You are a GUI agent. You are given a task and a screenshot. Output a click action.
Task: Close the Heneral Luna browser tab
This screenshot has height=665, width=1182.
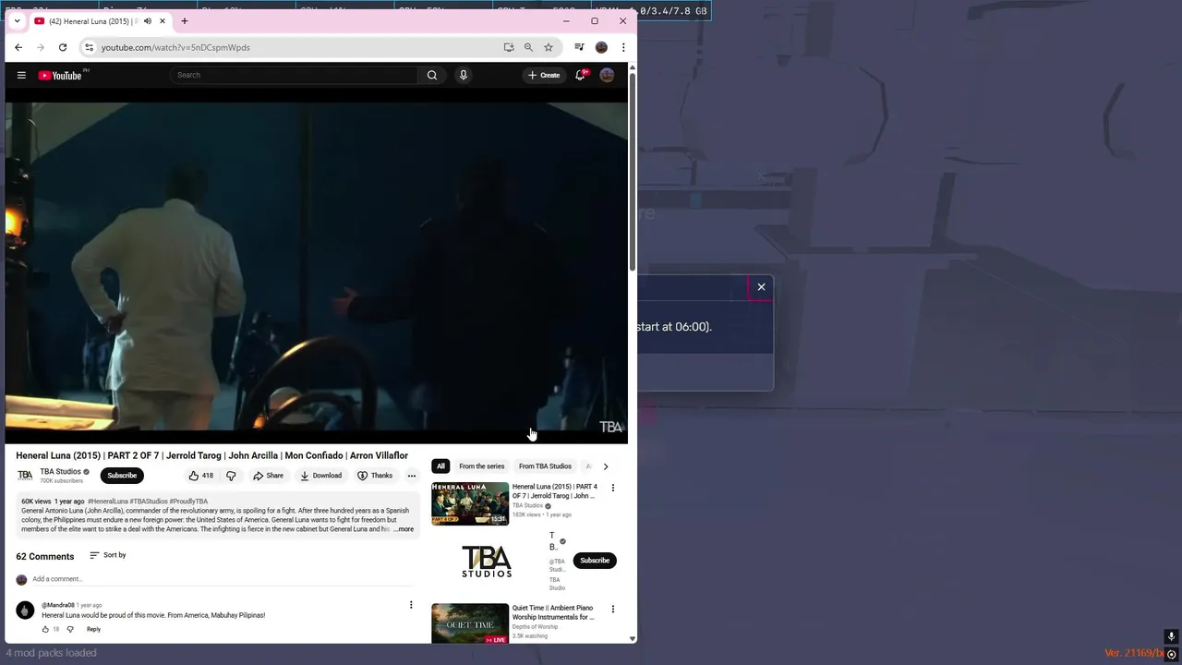pos(163,21)
